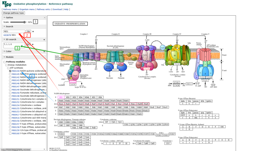This screenshot has height=151, width=255.
Task: Click the plus icon in ID search header
Action: point(44,40)
